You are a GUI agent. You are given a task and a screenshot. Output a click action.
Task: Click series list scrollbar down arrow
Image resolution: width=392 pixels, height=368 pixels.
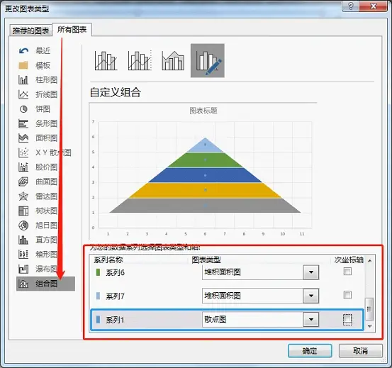pyautogui.click(x=370, y=326)
